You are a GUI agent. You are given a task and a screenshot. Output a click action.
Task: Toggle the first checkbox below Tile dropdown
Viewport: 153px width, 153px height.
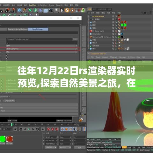(x=7, y=55)
